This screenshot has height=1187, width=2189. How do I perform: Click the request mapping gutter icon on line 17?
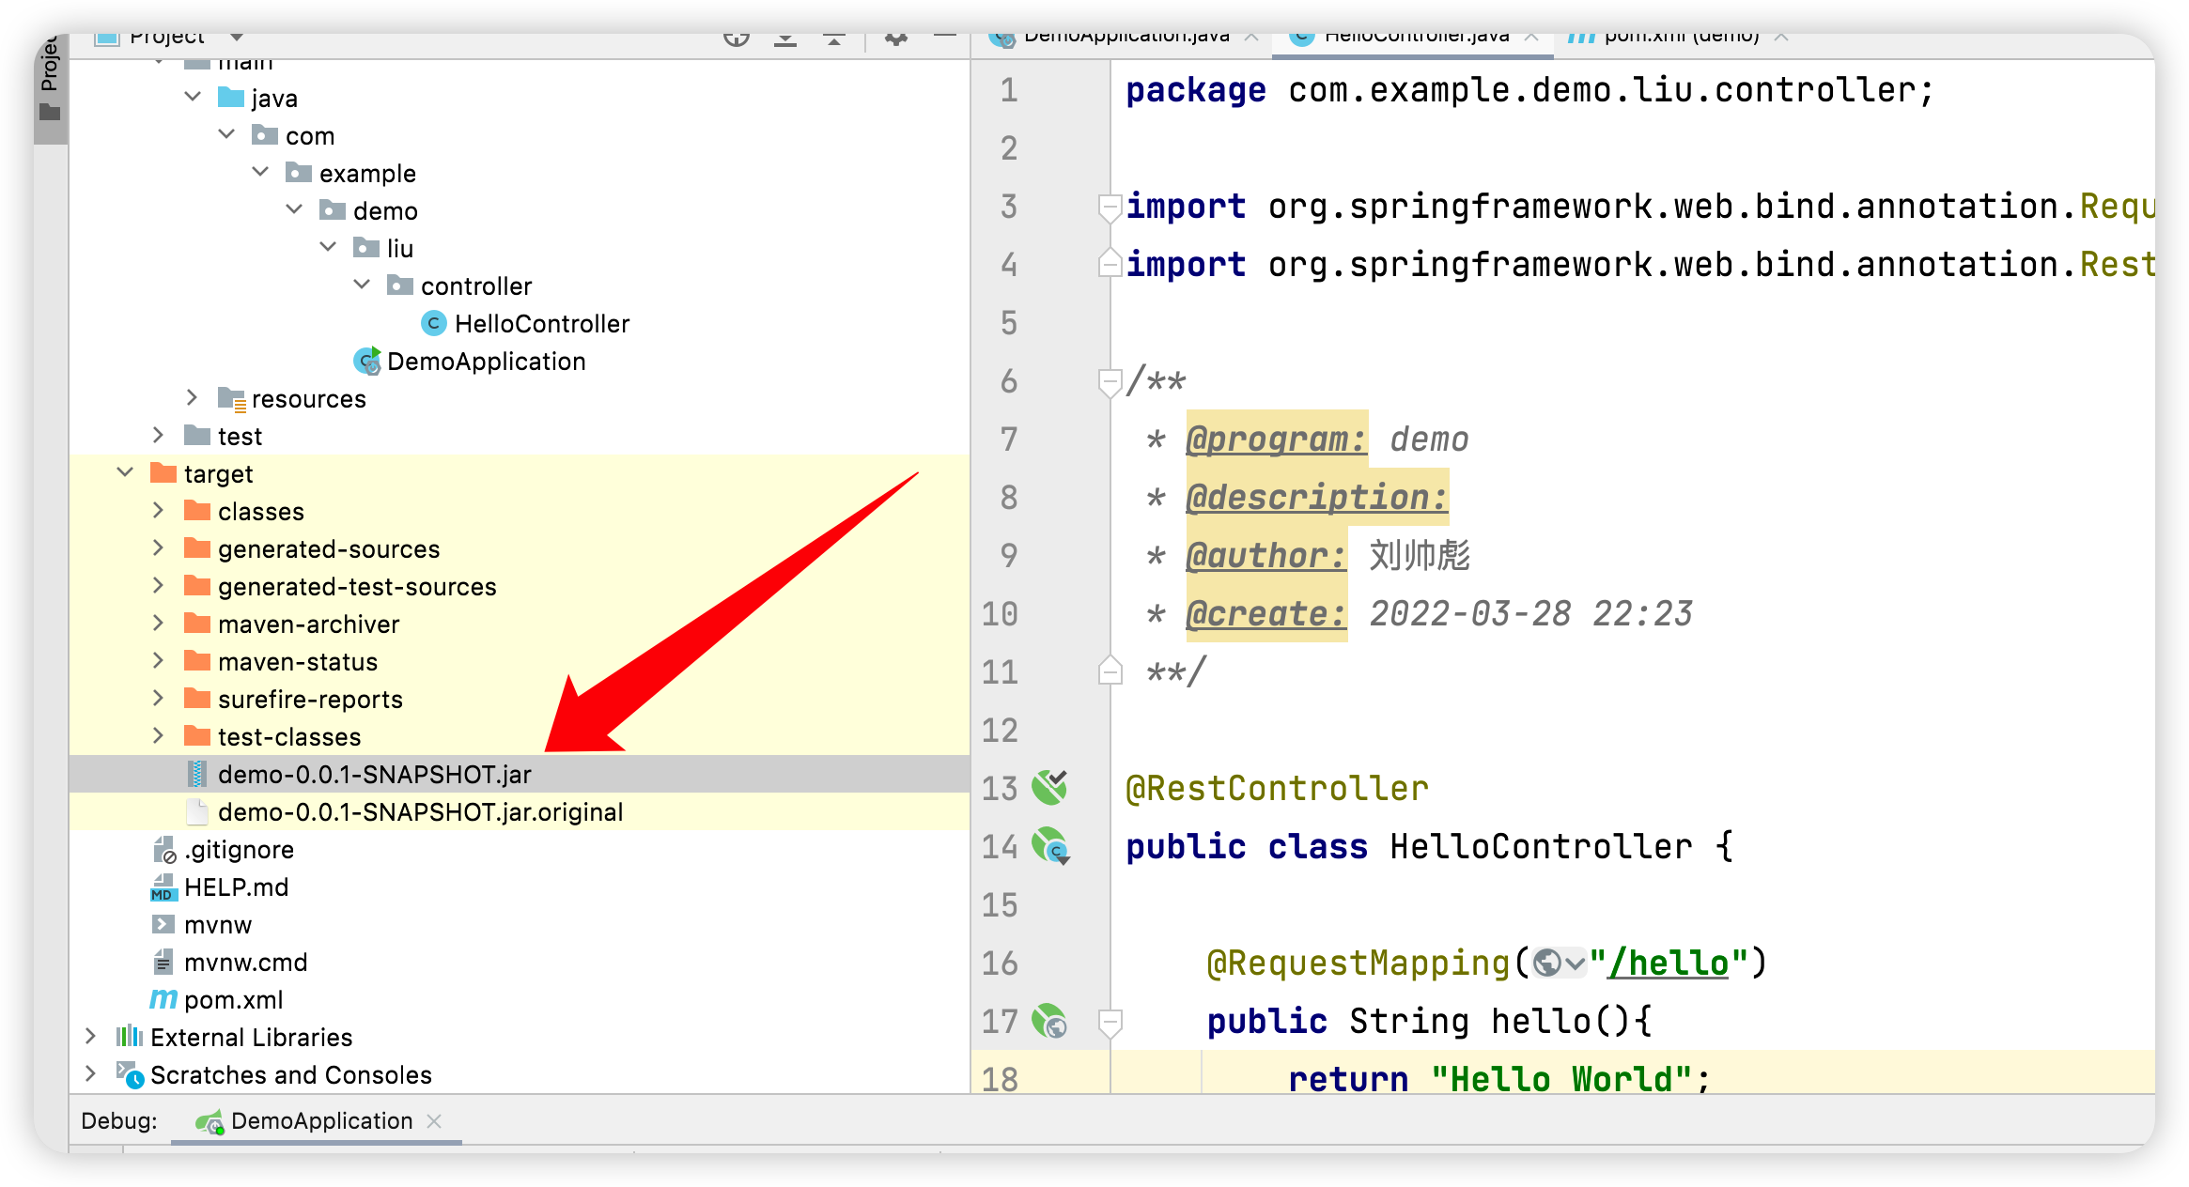pos(1049,1021)
